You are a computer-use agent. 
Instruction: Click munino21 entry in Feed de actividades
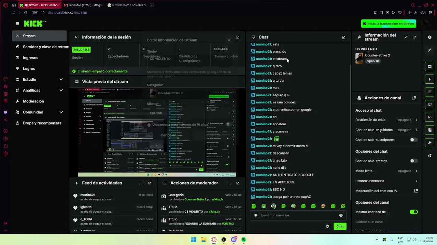(113, 197)
